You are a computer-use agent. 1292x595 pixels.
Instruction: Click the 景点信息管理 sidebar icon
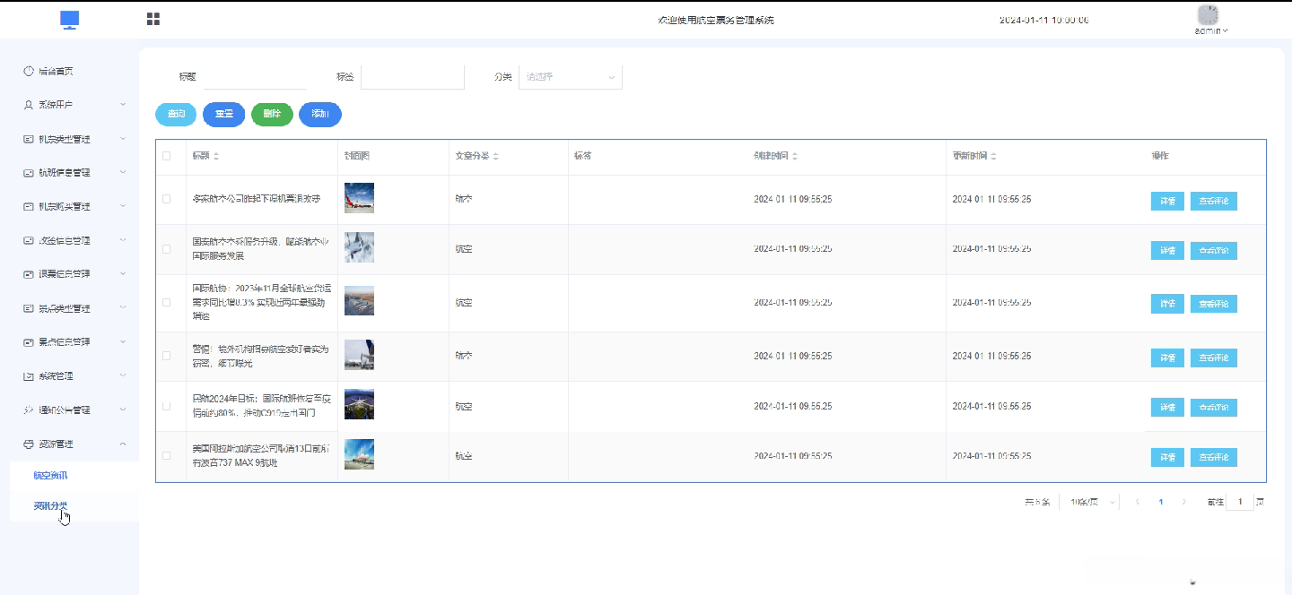[29, 341]
